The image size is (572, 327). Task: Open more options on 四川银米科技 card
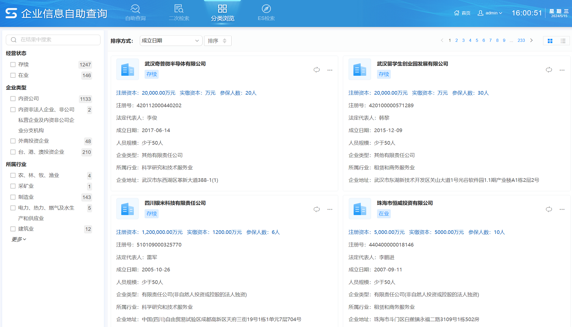tap(330, 209)
